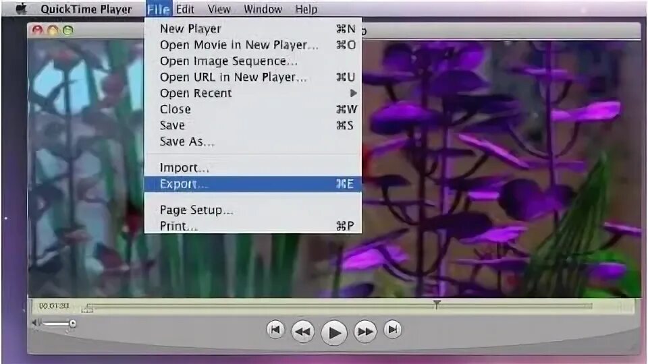Close the movie window with red button
This screenshot has width=648, height=364.
[38, 30]
